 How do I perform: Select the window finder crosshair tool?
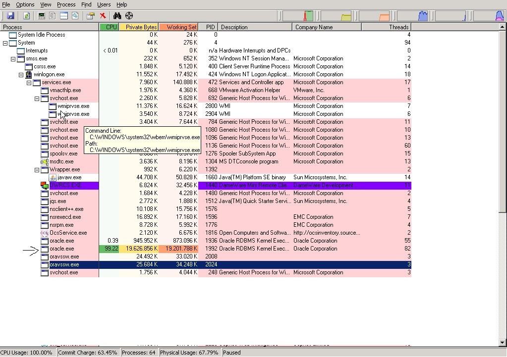point(129,15)
